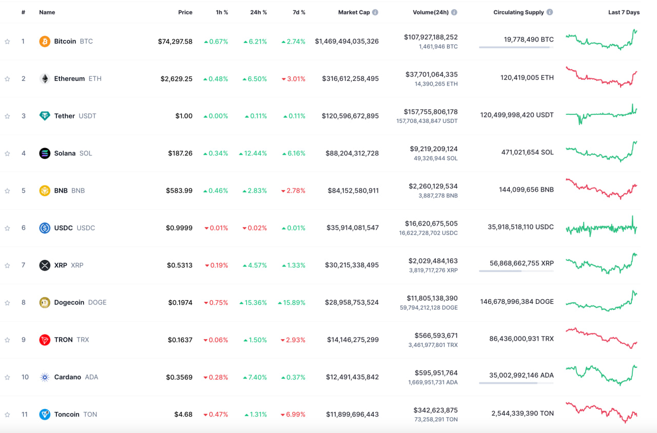The height and width of the screenshot is (433, 657).
Task: Star Tether to add to watchlist
Action: 7,116
